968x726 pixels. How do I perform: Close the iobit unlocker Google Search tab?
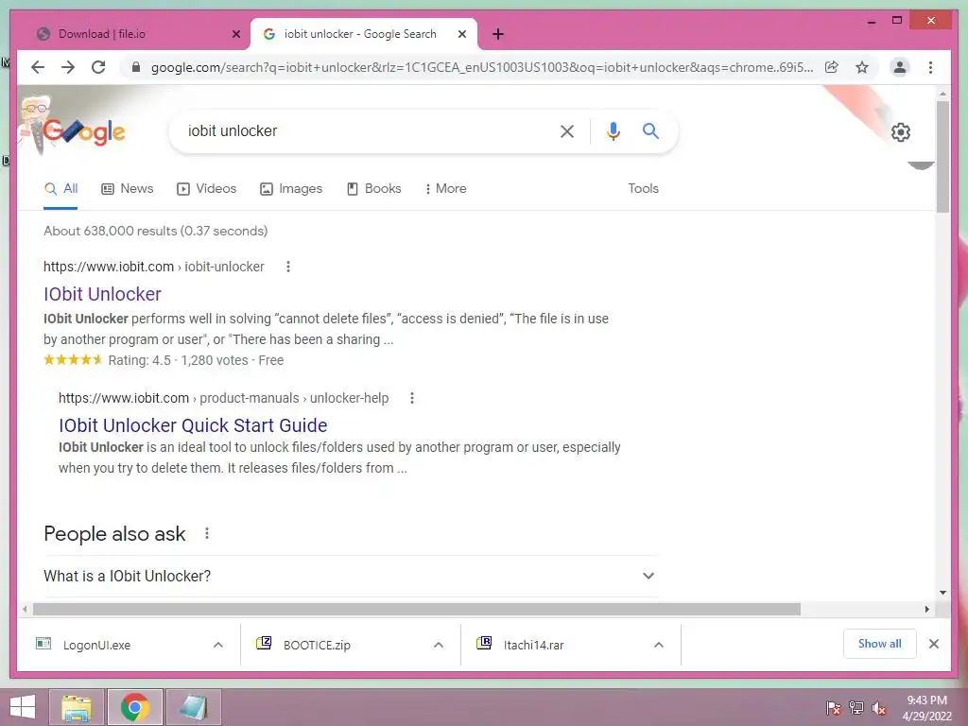click(461, 34)
